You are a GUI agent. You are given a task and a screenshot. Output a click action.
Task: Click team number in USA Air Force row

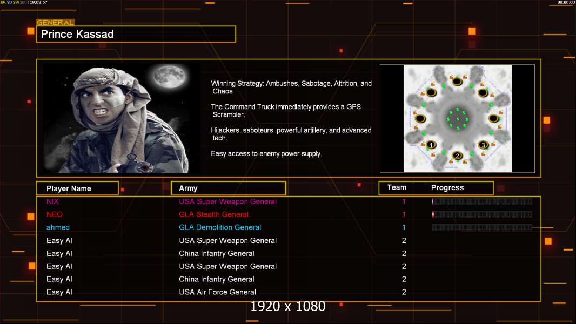point(404,292)
